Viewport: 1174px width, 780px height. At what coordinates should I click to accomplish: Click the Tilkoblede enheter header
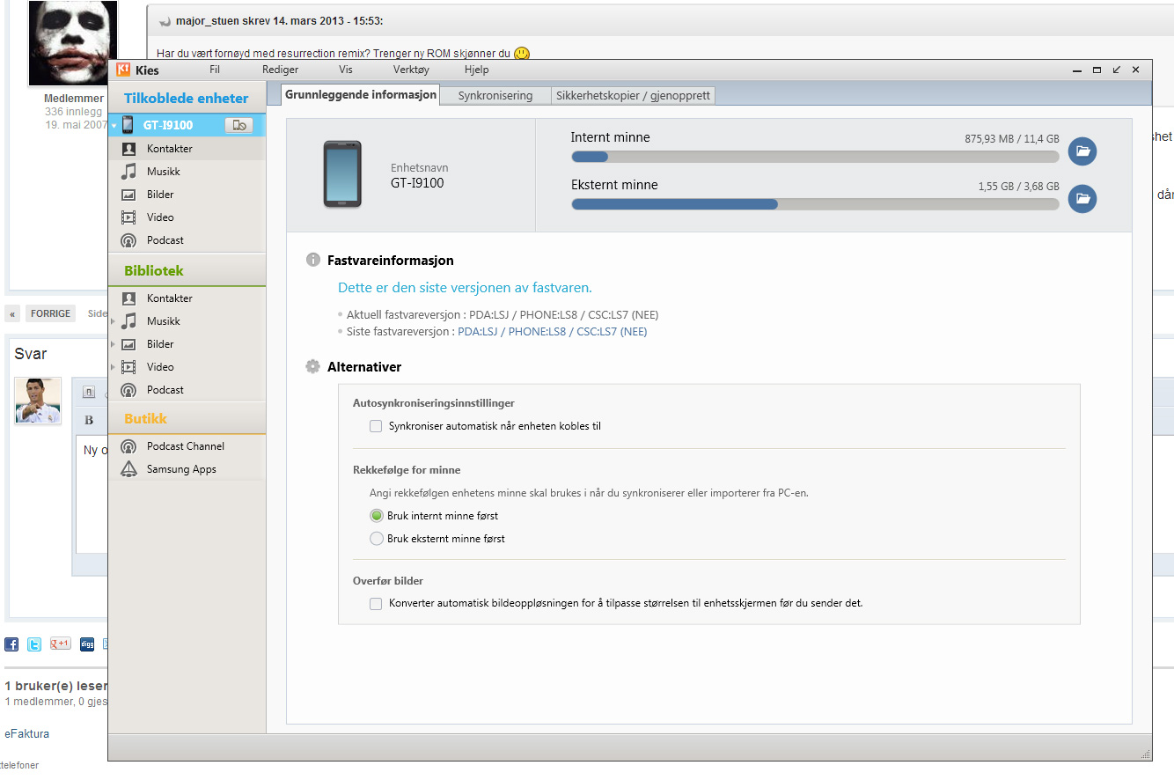point(187,98)
